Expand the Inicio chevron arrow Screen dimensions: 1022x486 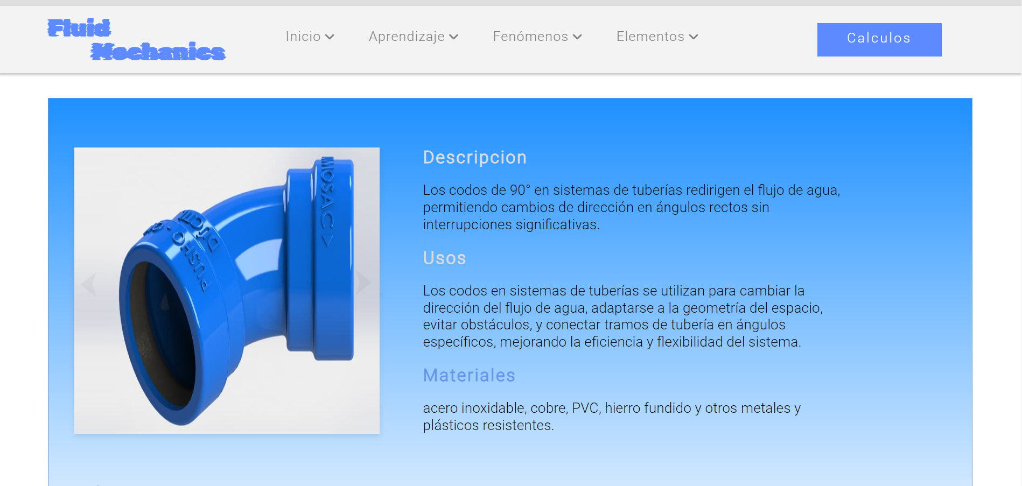click(x=330, y=37)
